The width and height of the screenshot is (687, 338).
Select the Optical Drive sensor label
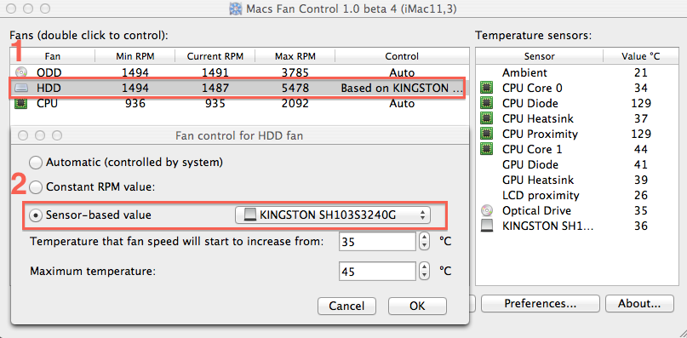click(536, 210)
